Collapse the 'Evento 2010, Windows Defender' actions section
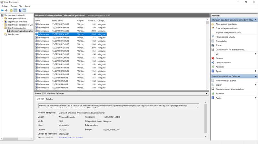258x144 pixels. click(x=256, y=76)
